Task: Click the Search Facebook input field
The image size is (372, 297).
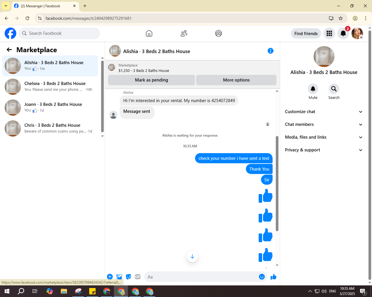Action: tap(59, 33)
